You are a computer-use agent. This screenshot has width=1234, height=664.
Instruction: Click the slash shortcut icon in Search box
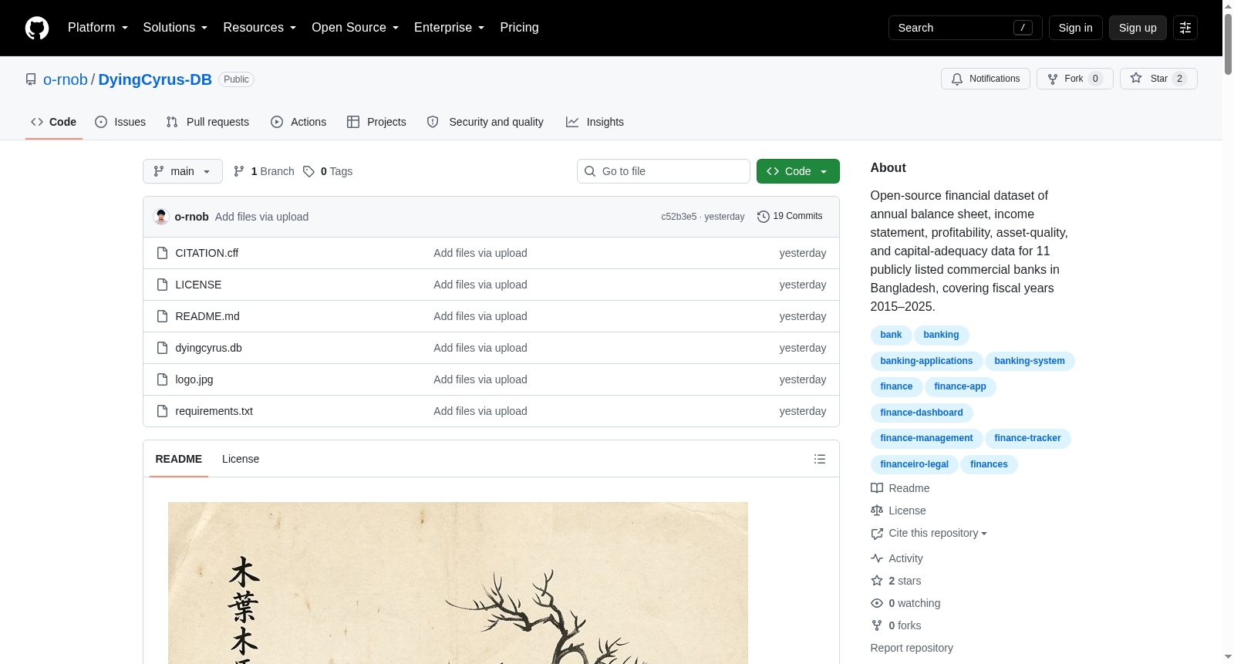click(x=1023, y=28)
